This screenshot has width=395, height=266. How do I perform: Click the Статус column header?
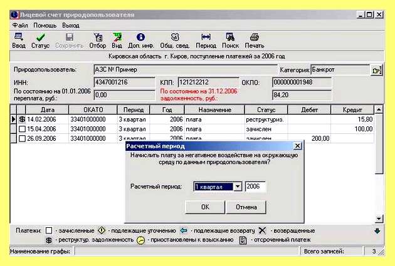[x=266, y=110]
